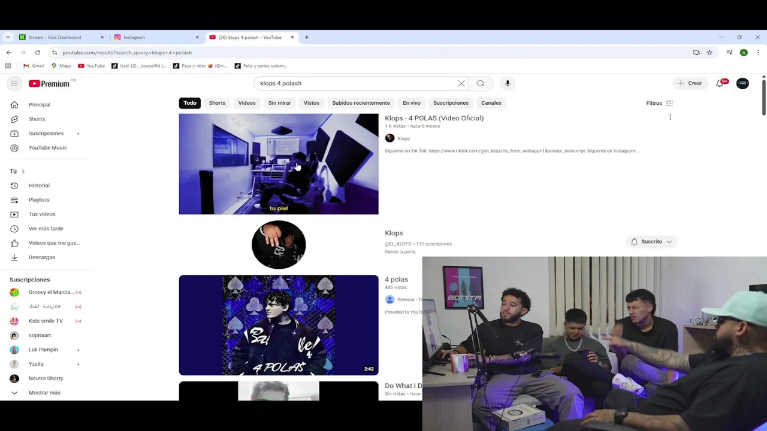This screenshot has height=431, width=767.
Task: Expand the Tú section chevron
Action: (23, 171)
